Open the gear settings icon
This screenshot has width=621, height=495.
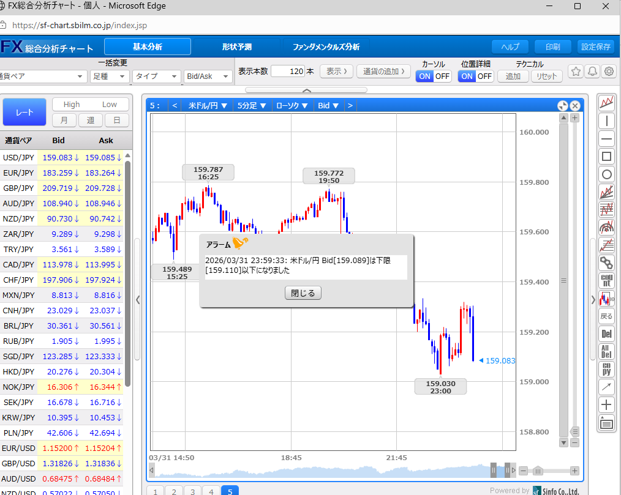coord(609,72)
